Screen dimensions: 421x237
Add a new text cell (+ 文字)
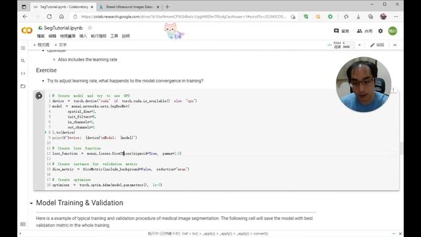tap(61, 45)
